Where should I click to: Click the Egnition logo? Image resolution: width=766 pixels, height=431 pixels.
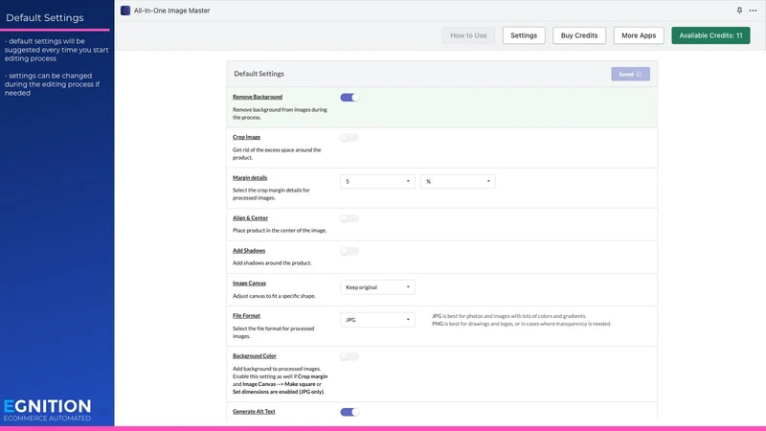47,410
